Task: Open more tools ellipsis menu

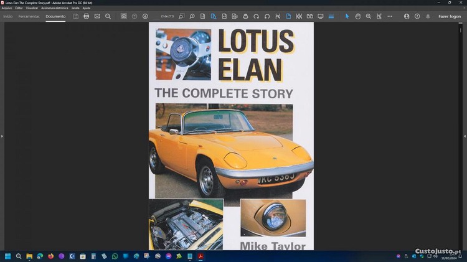Action: [389, 16]
